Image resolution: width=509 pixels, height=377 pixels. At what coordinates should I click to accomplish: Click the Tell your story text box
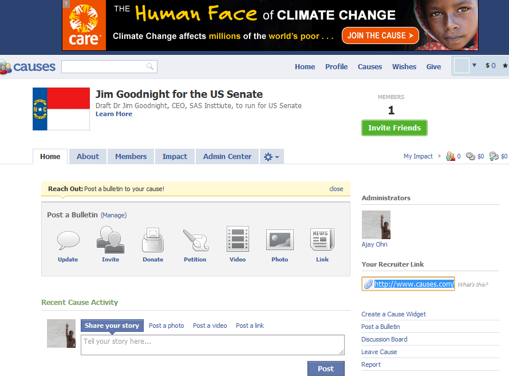212,345
